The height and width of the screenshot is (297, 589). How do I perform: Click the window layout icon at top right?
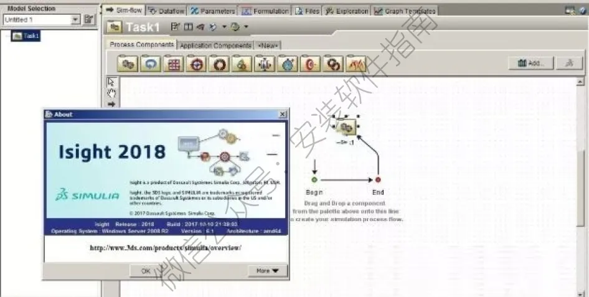point(570,11)
